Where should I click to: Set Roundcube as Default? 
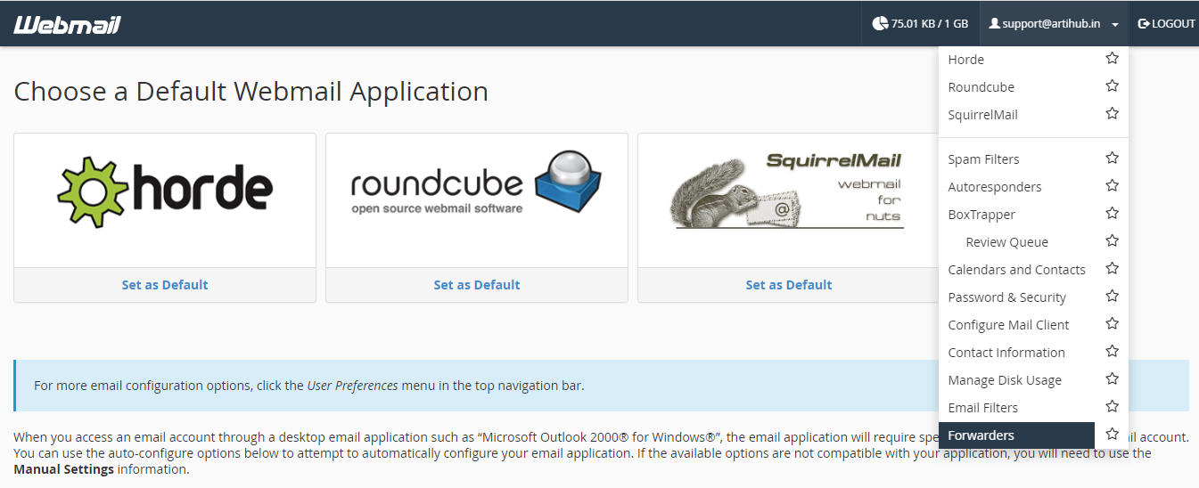tap(477, 285)
